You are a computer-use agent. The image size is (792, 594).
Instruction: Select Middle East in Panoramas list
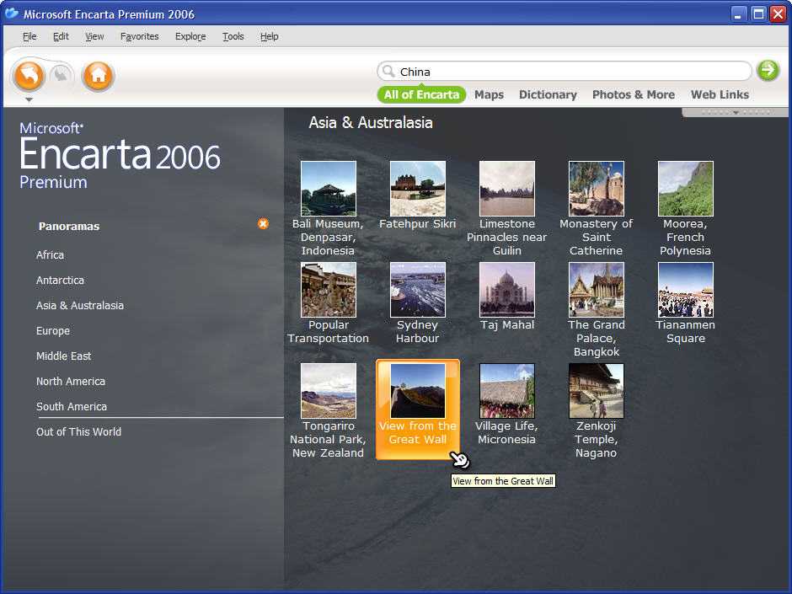[x=64, y=356]
